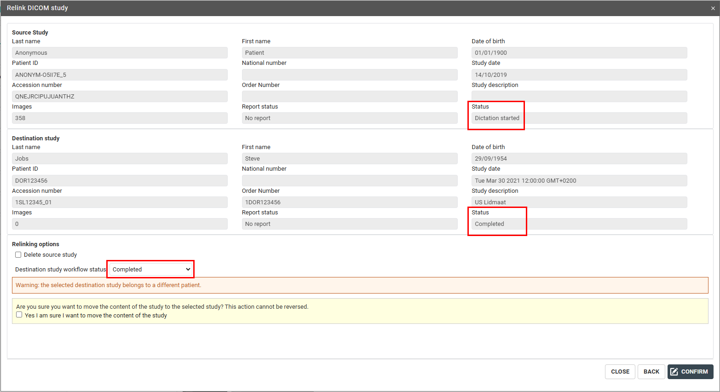
Task: Click destination Status field 'Completed'
Action: click(579, 224)
